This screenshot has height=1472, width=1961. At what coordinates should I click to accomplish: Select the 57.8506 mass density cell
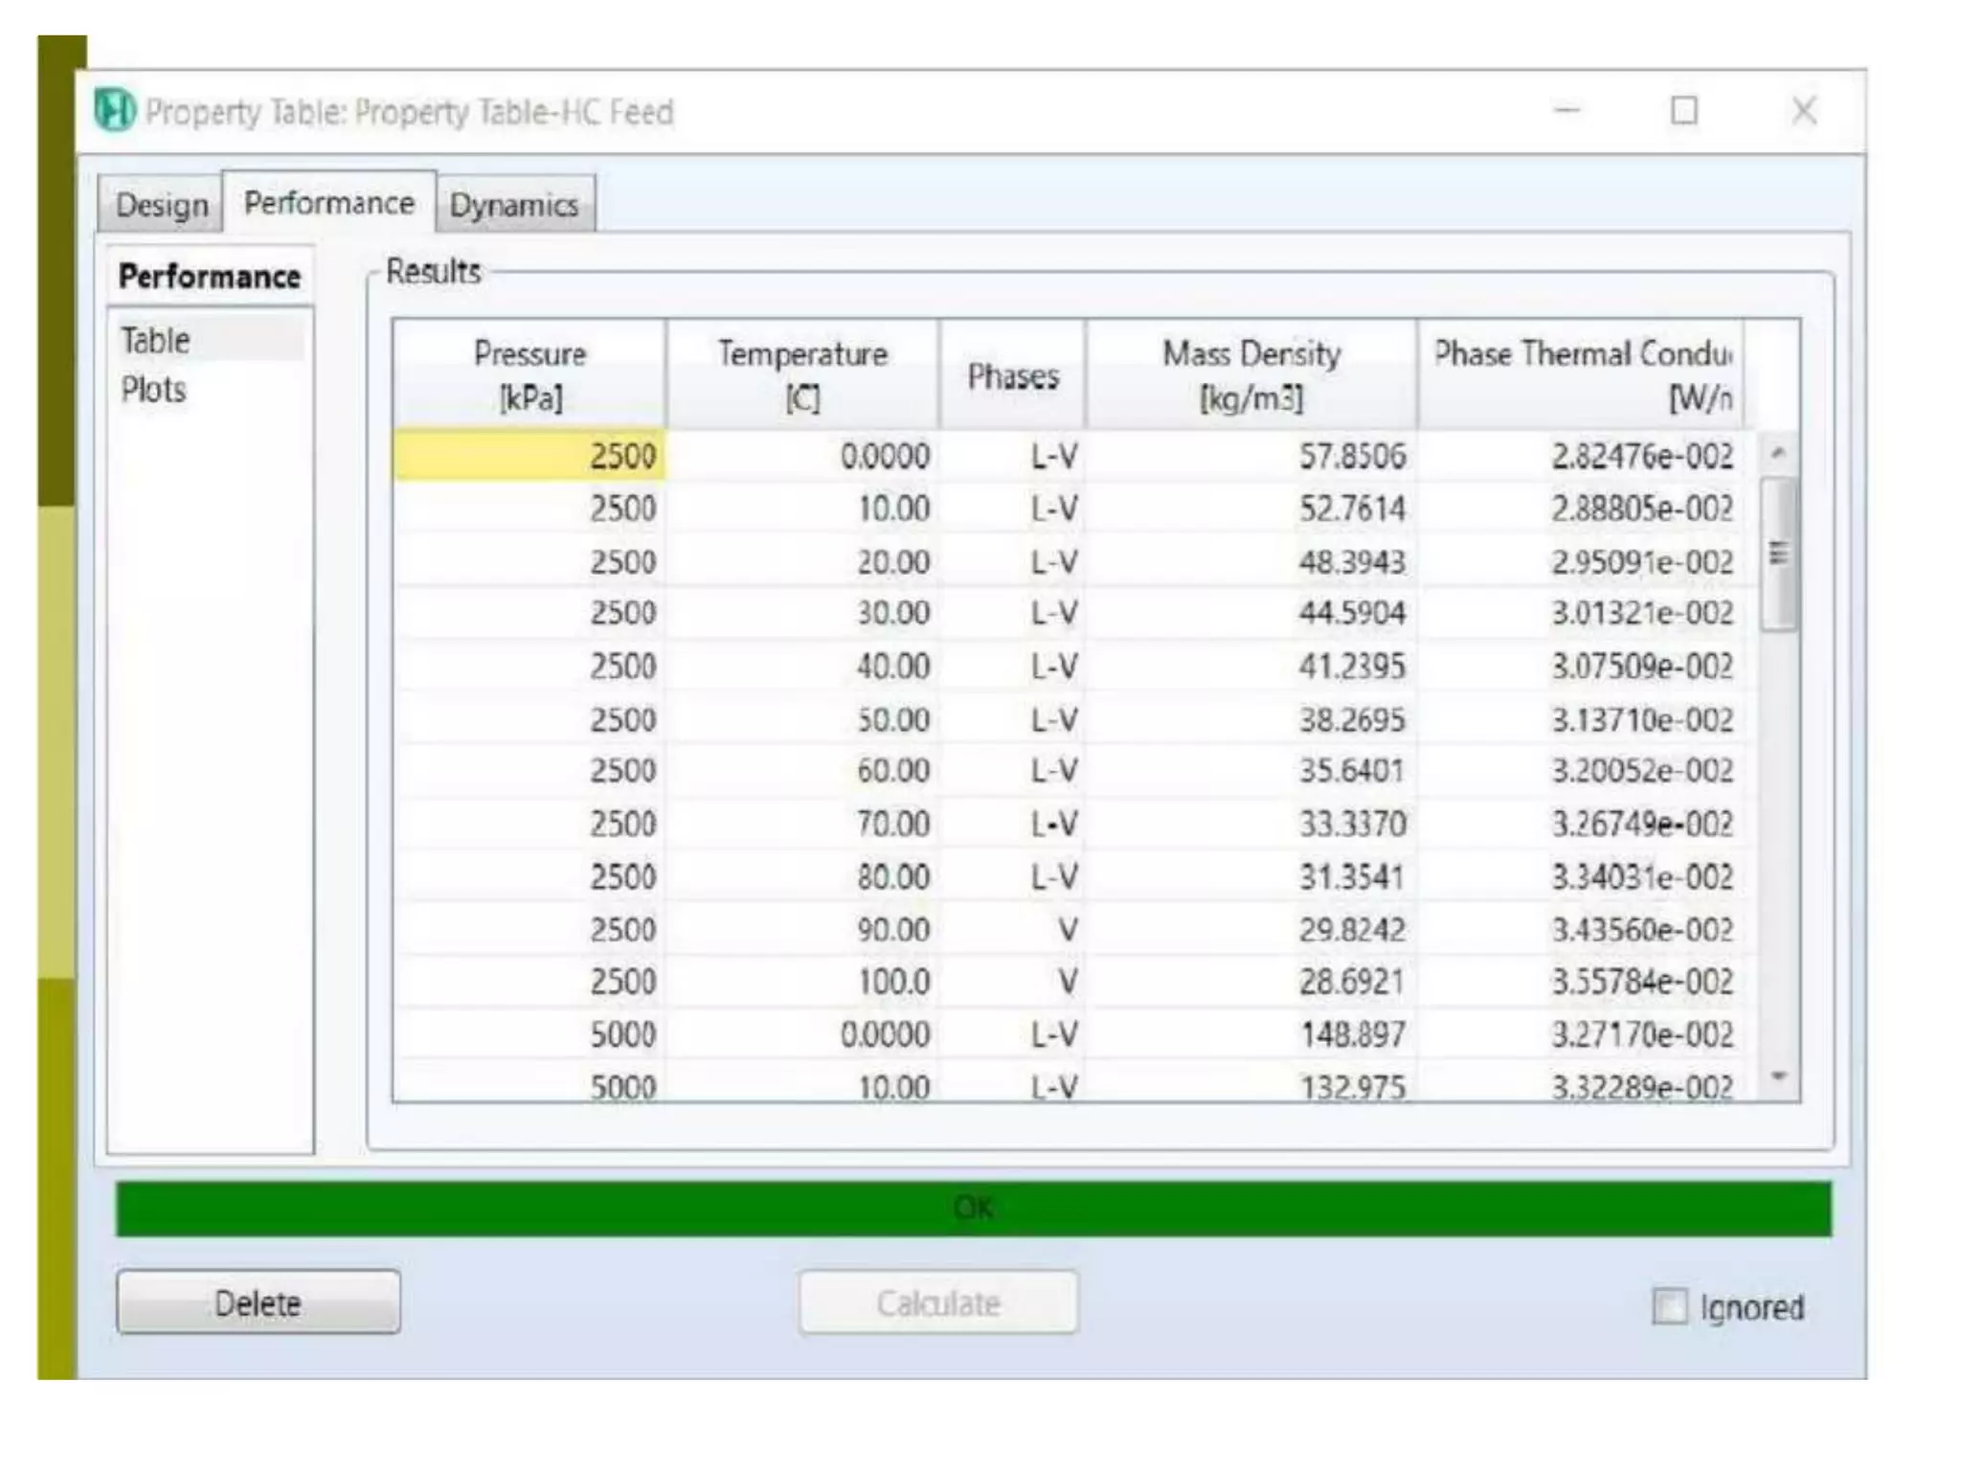(1251, 456)
